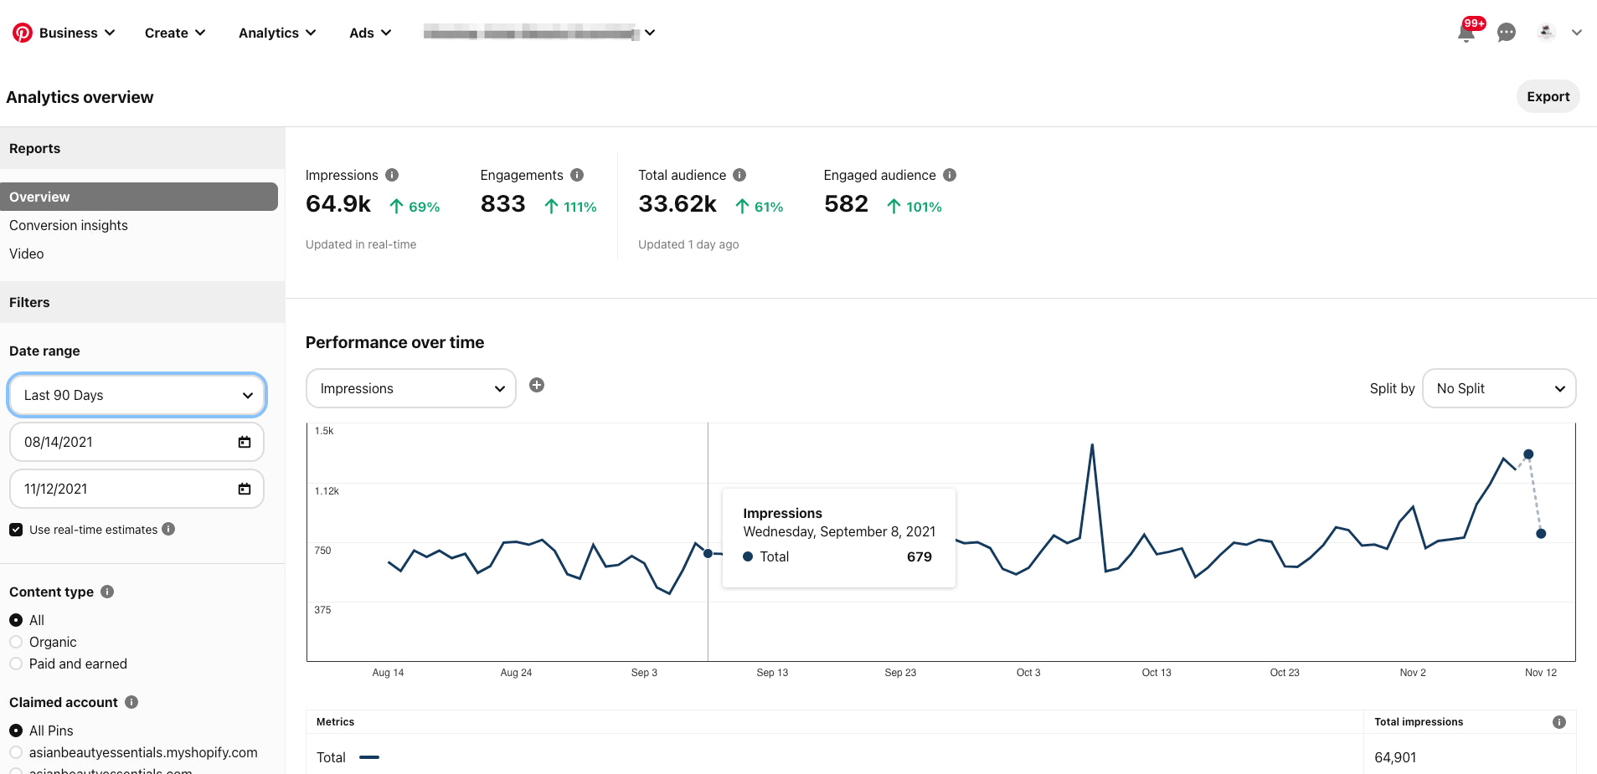
Task: Click the profile avatar photo
Action: 1545,32
